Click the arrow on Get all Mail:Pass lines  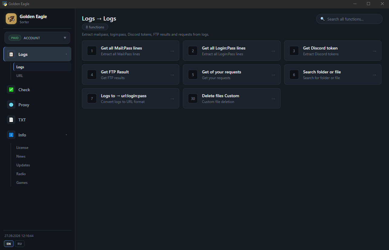172,51
